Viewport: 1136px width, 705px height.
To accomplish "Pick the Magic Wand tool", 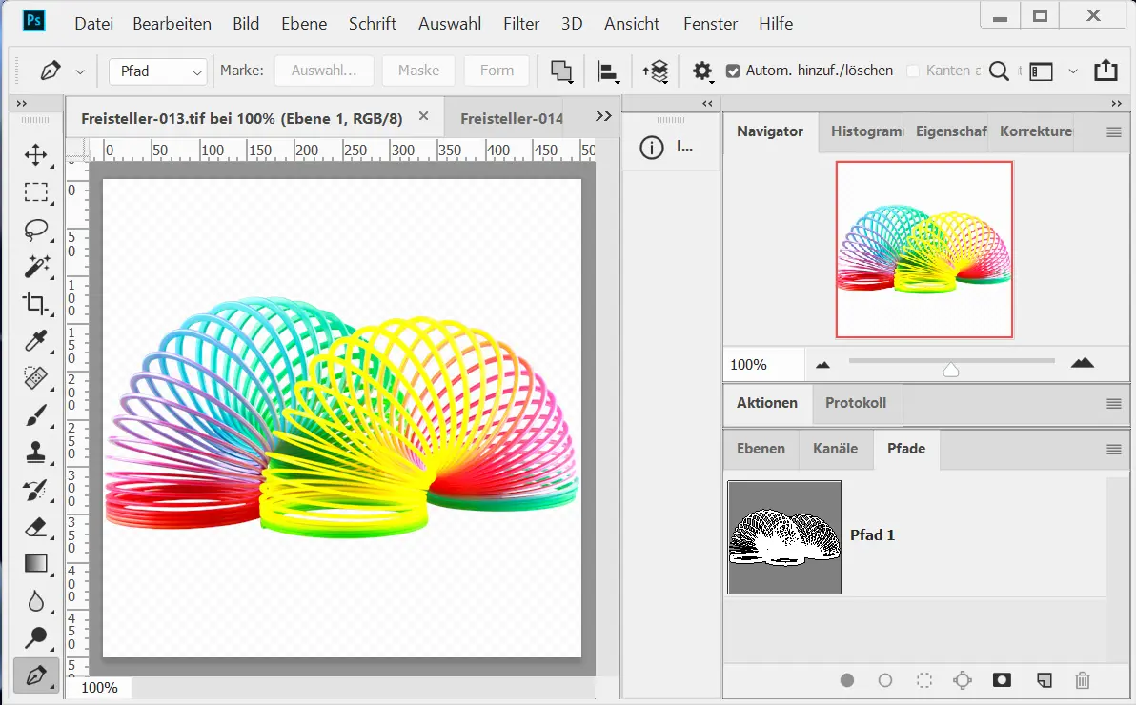I will point(36,267).
